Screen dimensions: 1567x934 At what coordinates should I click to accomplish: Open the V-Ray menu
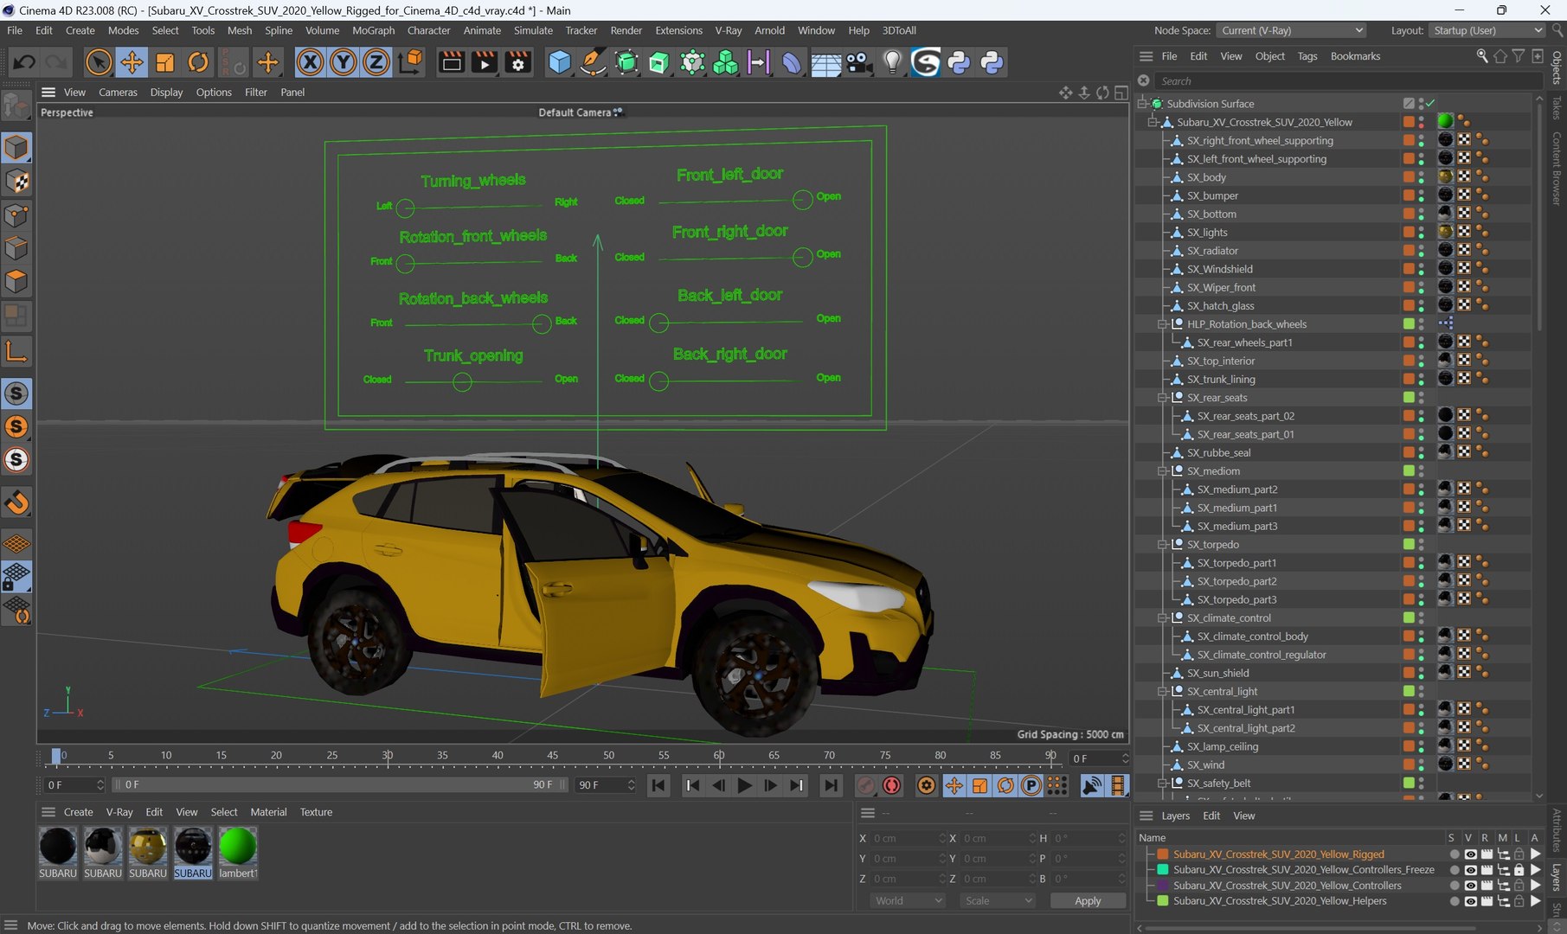[728, 30]
